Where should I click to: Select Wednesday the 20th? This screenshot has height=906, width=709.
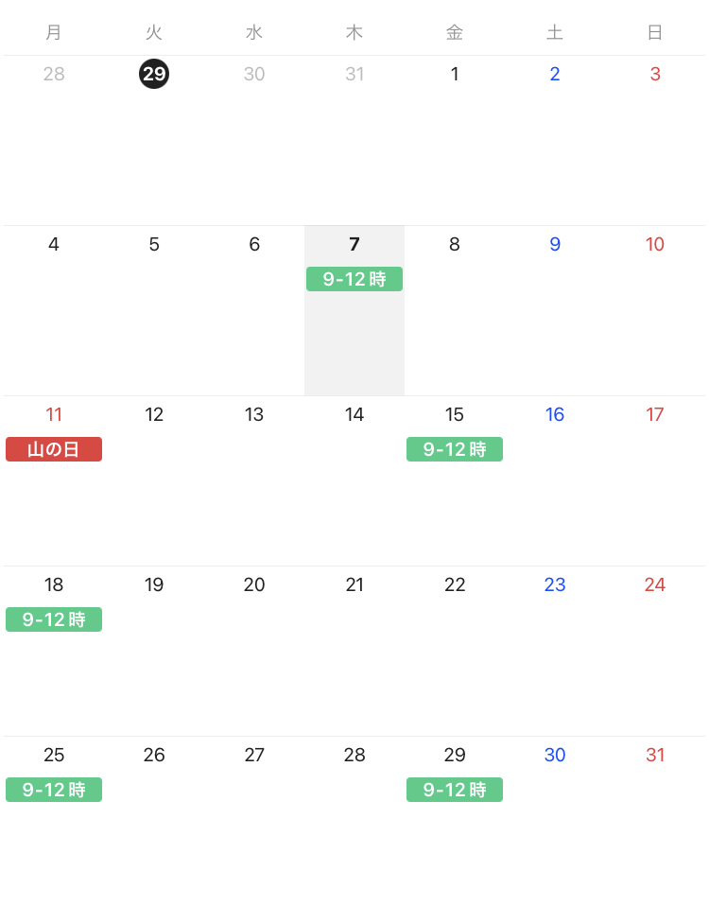(x=254, y=584)
